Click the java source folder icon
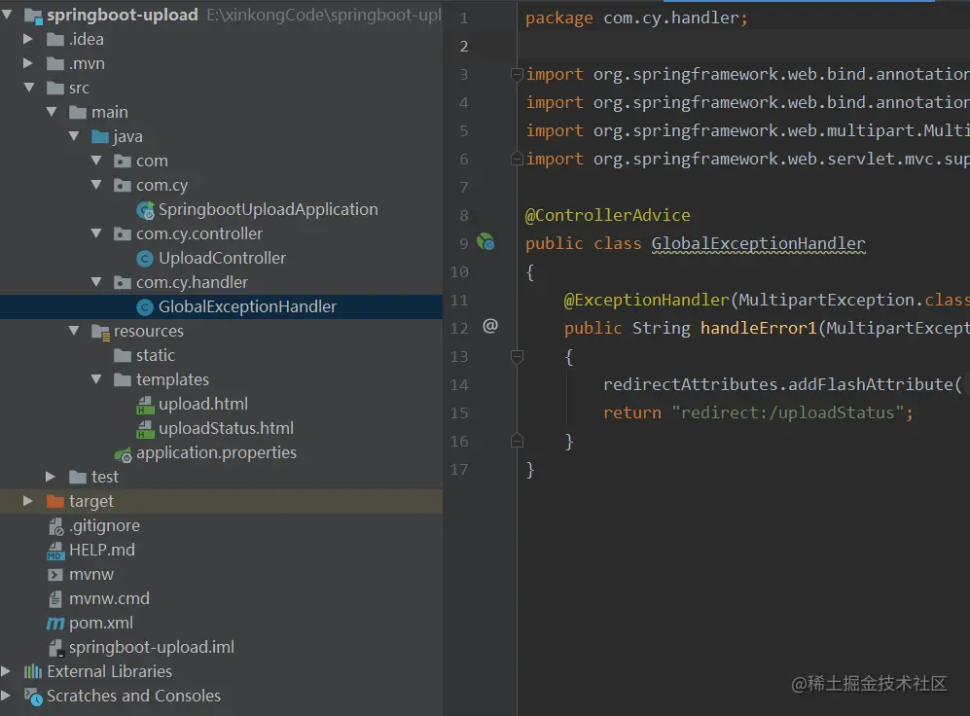Viewport: 970px width, 716px height. coord(100,136)
